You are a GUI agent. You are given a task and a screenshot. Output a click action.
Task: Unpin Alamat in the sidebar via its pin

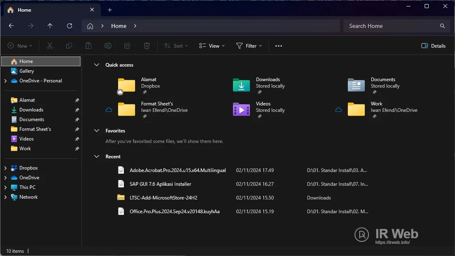point(77,100)
